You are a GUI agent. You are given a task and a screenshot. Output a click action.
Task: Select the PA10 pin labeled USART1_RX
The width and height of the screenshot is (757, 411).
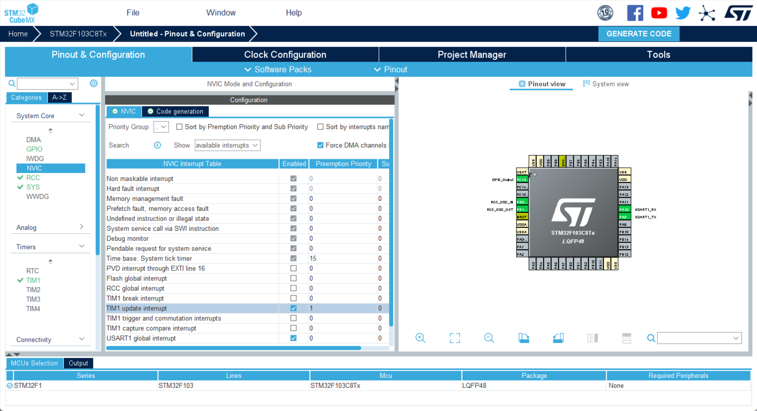624,210
